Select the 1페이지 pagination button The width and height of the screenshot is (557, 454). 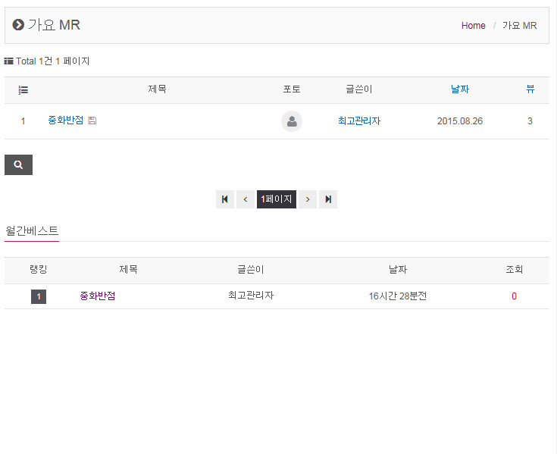tap(277, 199)
